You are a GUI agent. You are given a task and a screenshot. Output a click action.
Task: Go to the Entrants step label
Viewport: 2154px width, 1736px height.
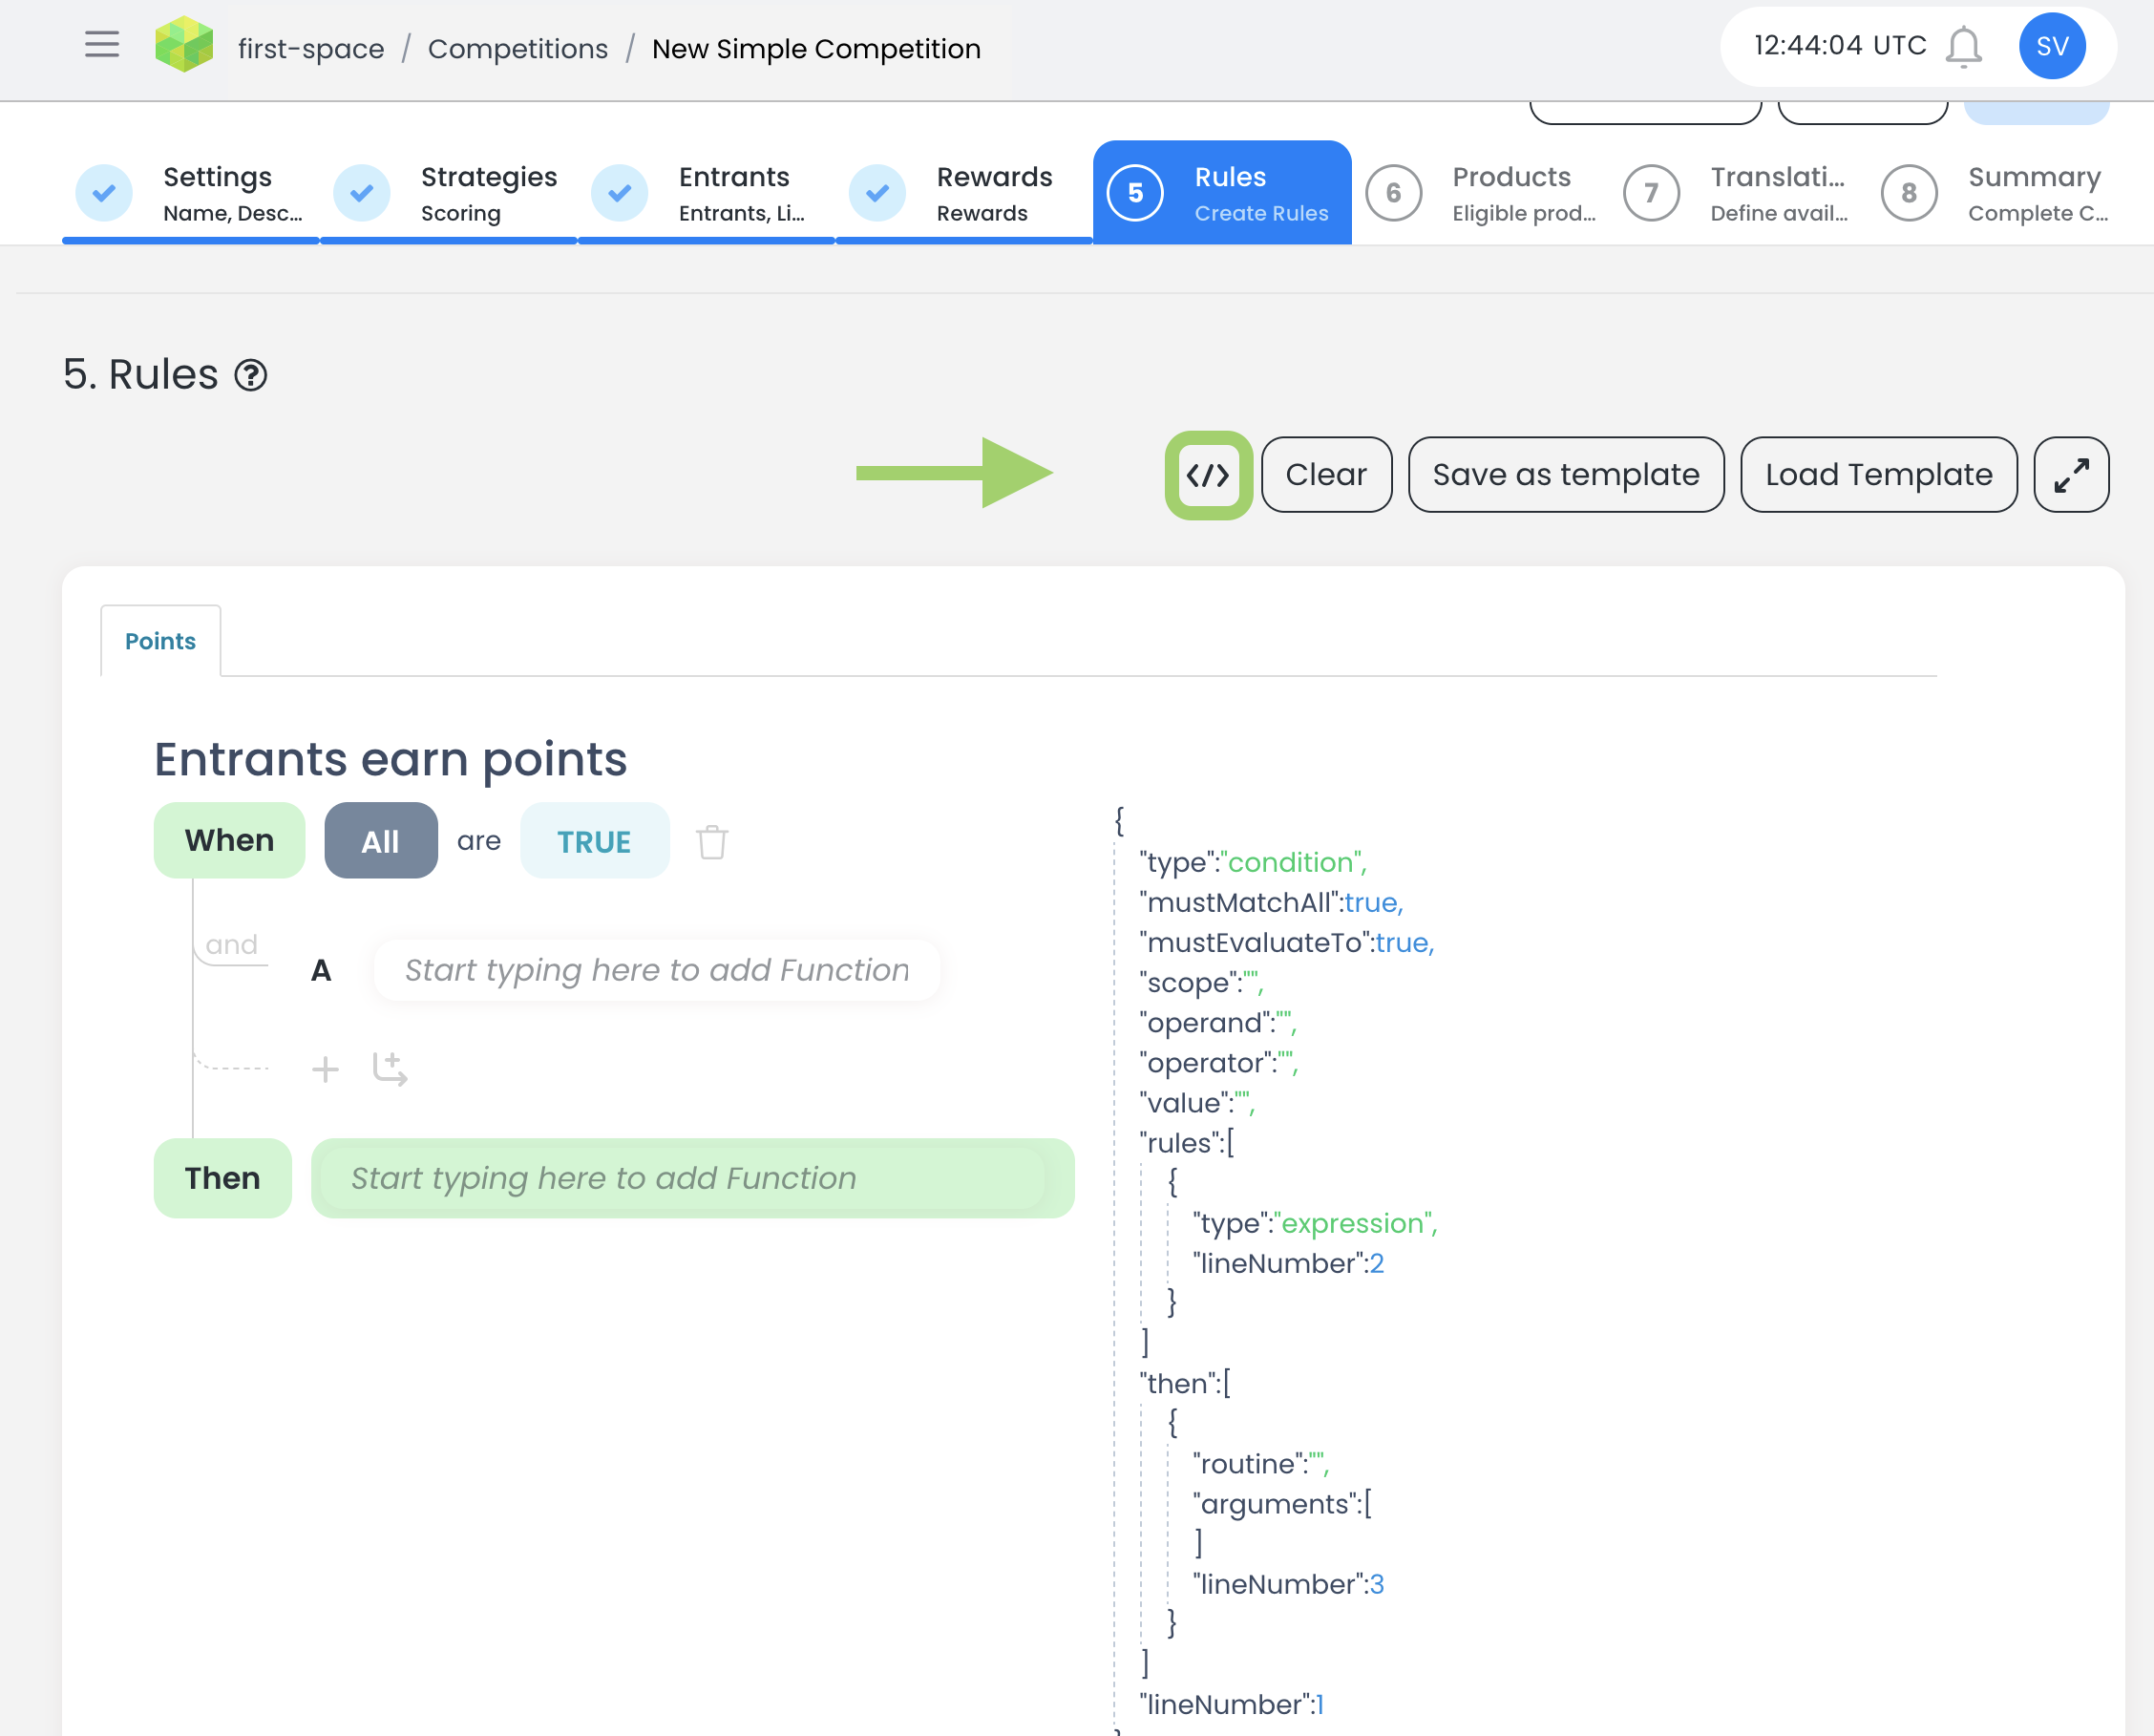pyautogui.click(x=735, y=177)
